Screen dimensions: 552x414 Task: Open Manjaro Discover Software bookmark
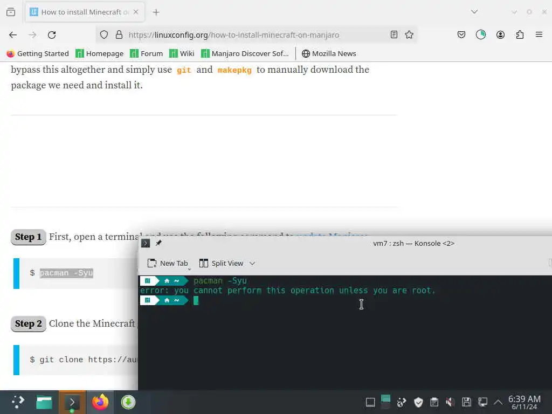click(x=245, y=53)
